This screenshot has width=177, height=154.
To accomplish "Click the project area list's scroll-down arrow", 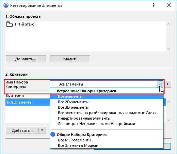I will click(169, 49).
